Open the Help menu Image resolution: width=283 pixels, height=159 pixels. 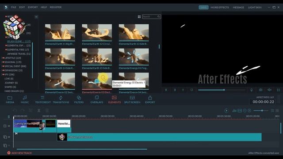[x=44, y=7]
